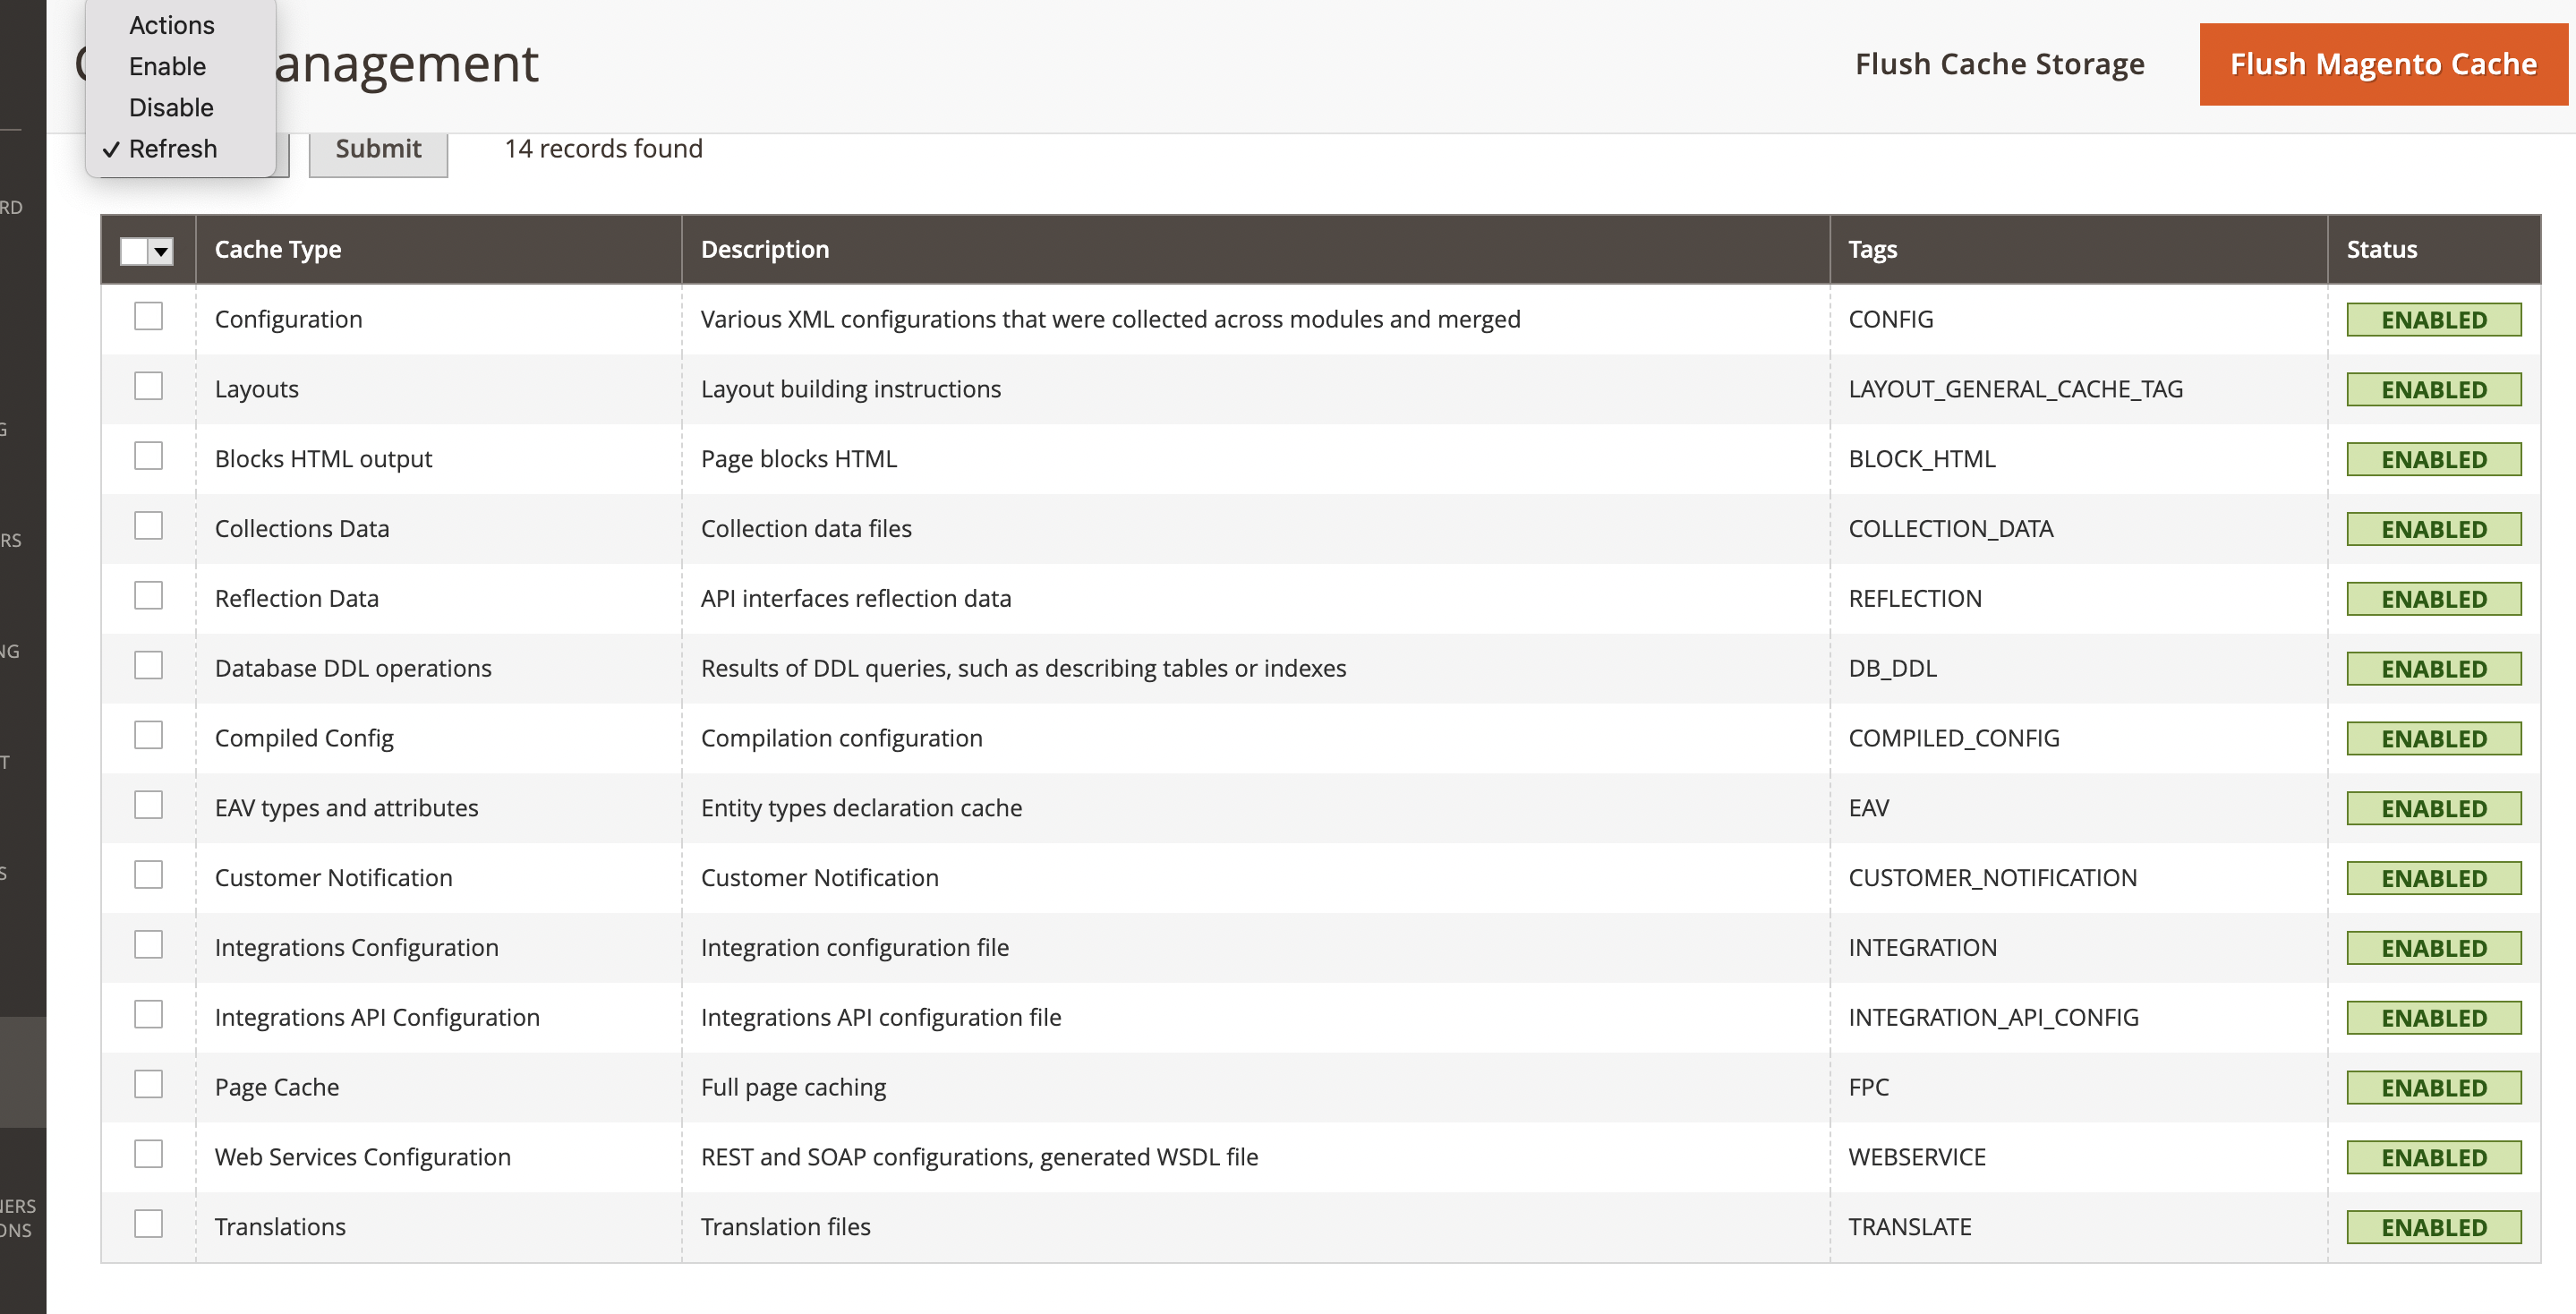Select "Disable" from the Actions dropdown menu
Screen dimensions: 2576x1314
[x=170, y=107]
